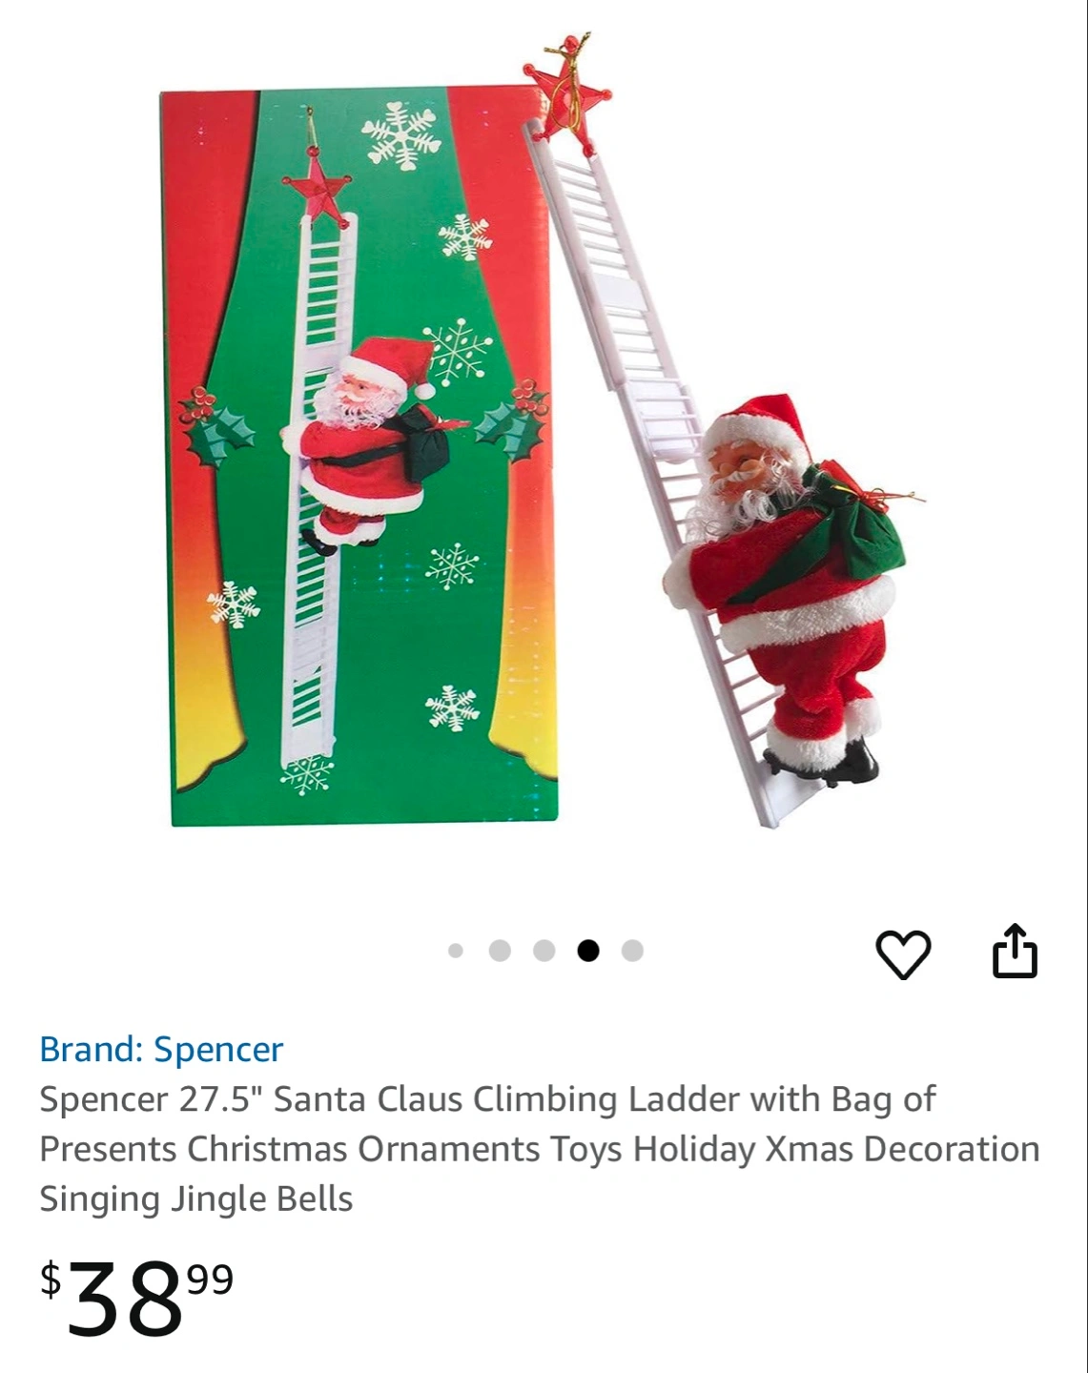This screenshot has width=1088, height=1373.
Task: Tap the green and red packaging box
Action: click(x=358, y=458)
